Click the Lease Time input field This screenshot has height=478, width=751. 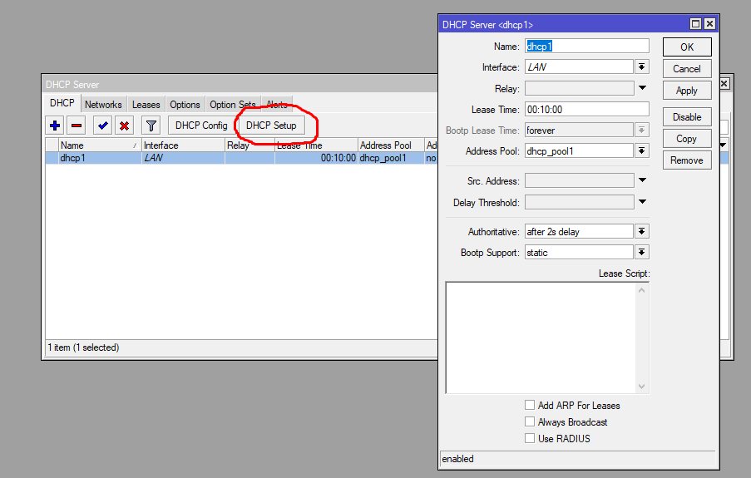(586, 109)
